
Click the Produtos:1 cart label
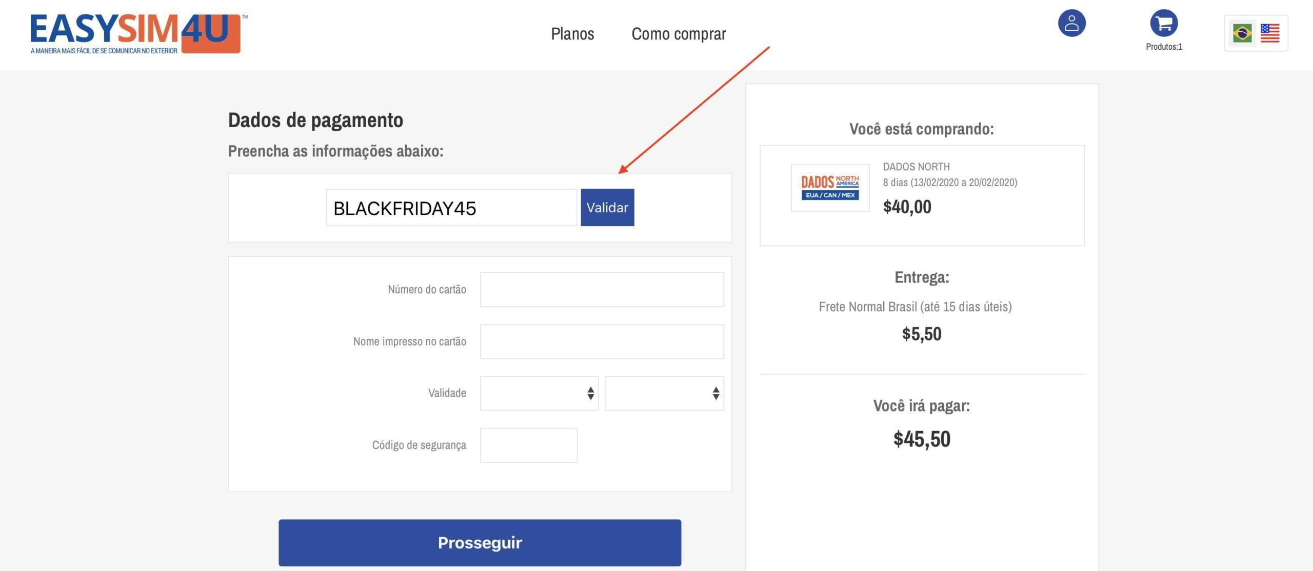coord(1164,47)
